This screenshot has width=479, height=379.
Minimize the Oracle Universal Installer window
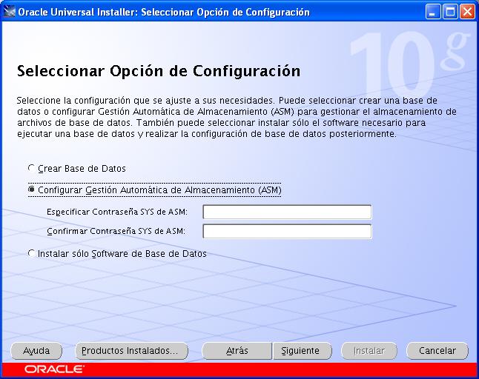point(432,12)
